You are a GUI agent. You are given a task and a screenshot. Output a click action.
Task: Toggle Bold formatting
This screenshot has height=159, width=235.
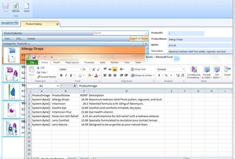tap(61, 75)
